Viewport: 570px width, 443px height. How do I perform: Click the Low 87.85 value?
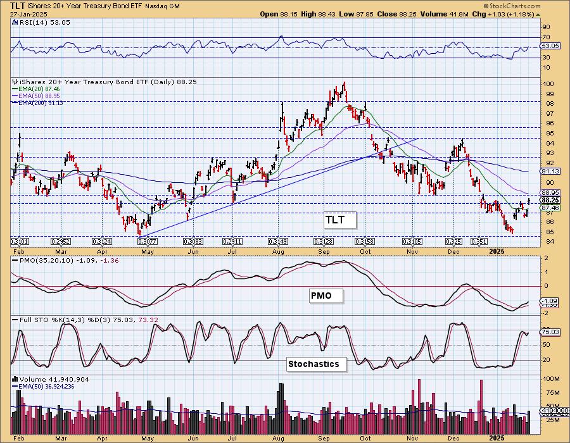[356, 14]
